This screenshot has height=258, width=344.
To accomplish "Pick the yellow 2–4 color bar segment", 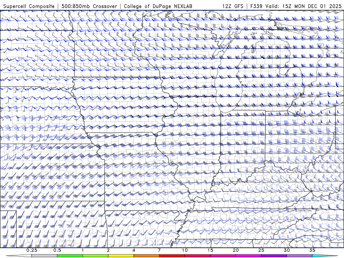I will 121,256.
